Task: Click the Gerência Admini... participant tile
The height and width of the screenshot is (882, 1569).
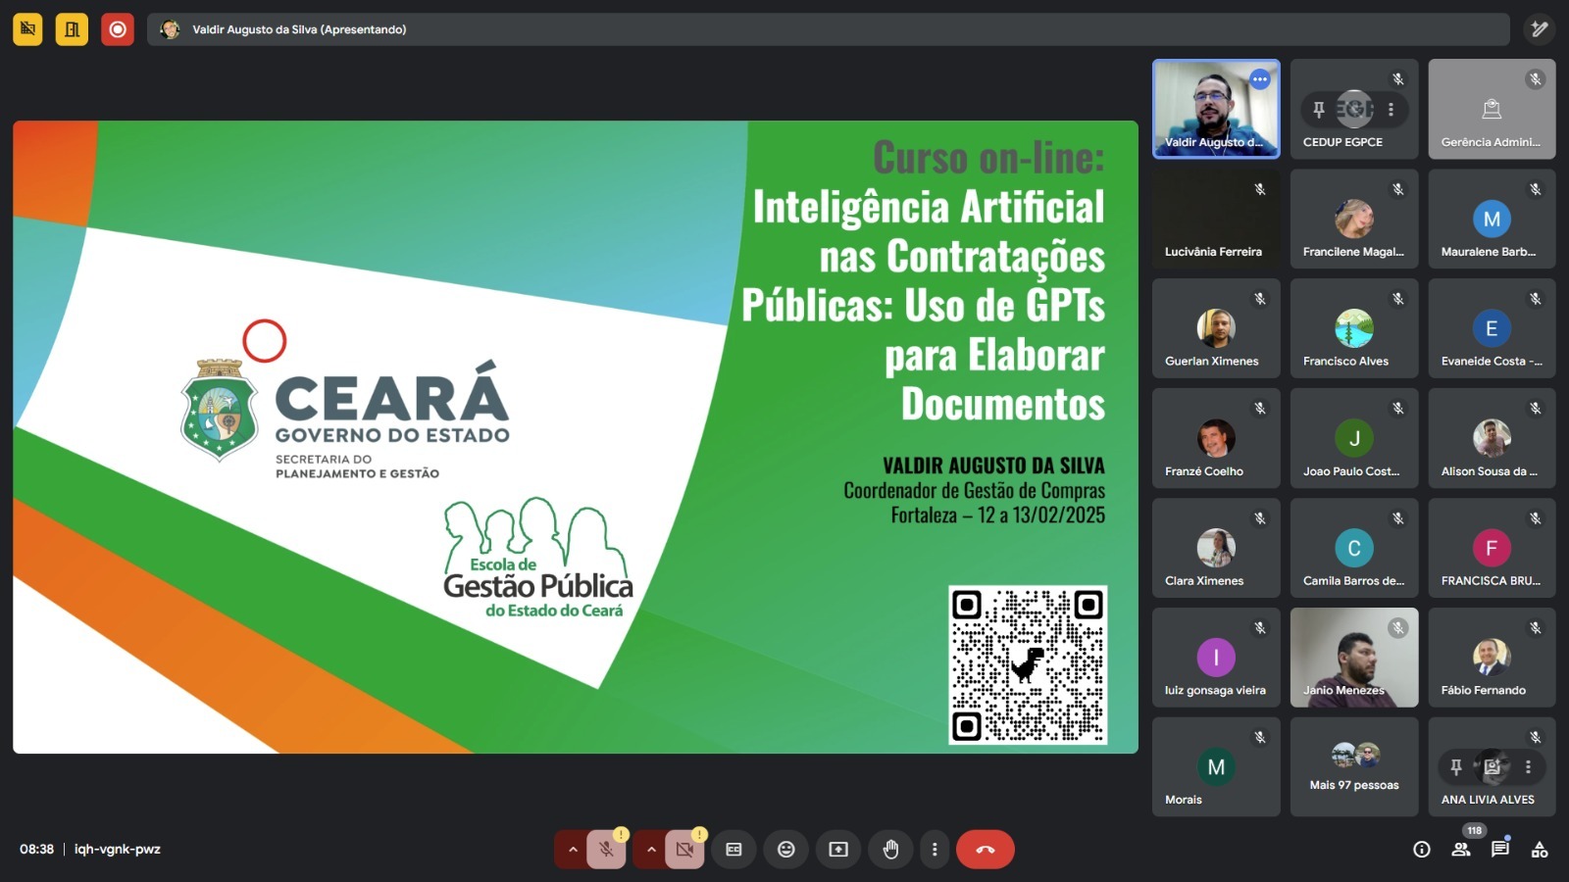Action: pos(1492,109)
